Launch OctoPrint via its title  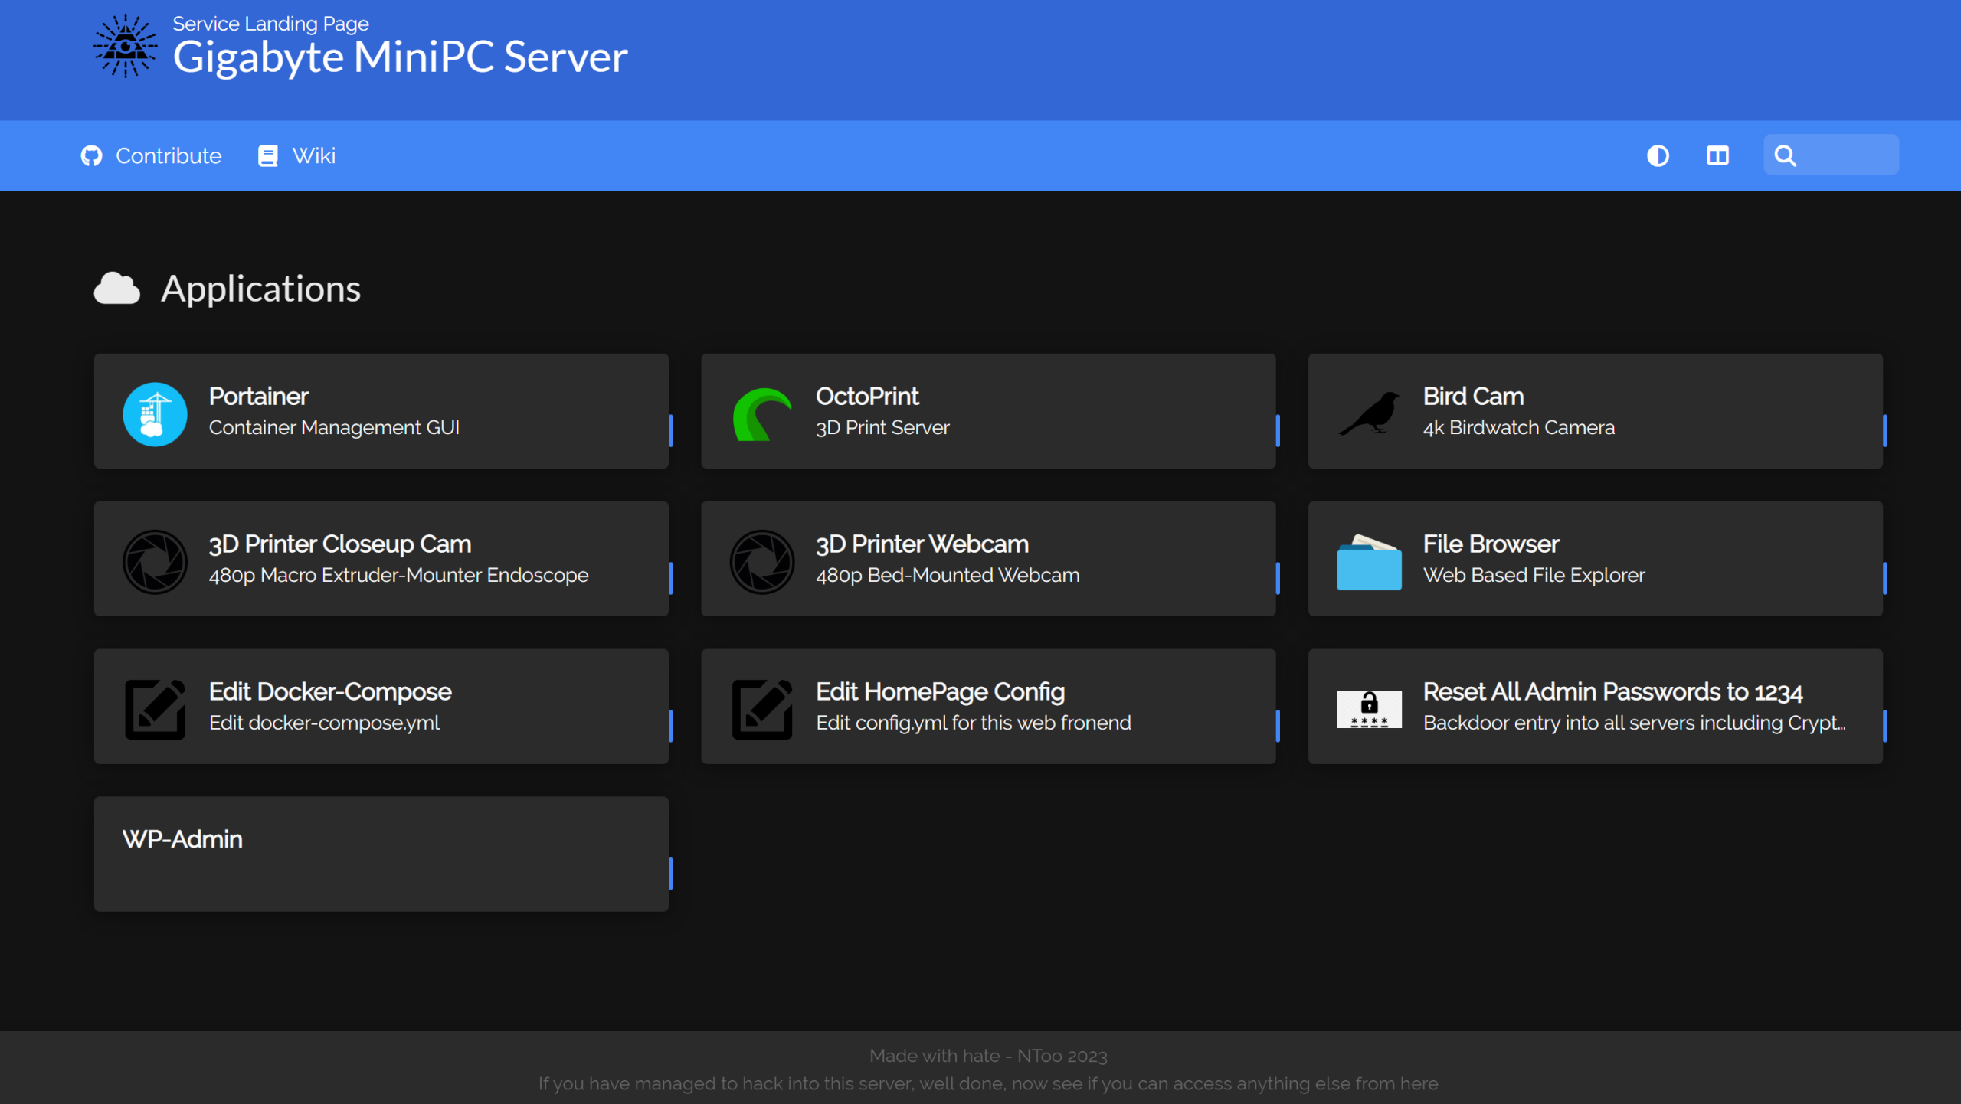(x=867, y=397)
